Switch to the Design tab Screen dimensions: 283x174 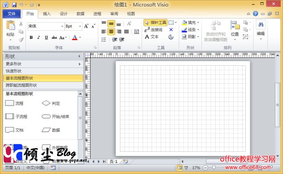pyautogui.click(x=63, y=14)
